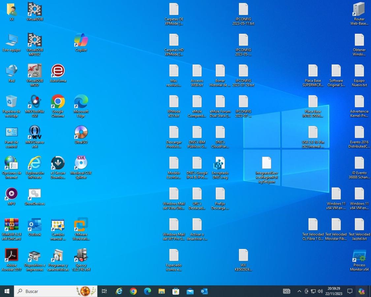The width and height of the screenshot is (371, 297).
Task: Open the Windows Start menu
Action: click(7, 291)
